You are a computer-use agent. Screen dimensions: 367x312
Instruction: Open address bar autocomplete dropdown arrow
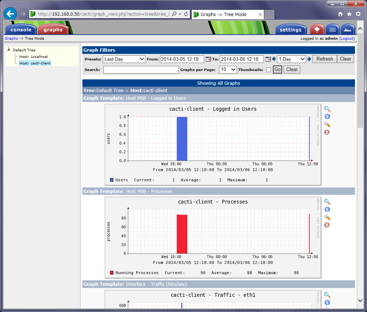click(180, 14)
